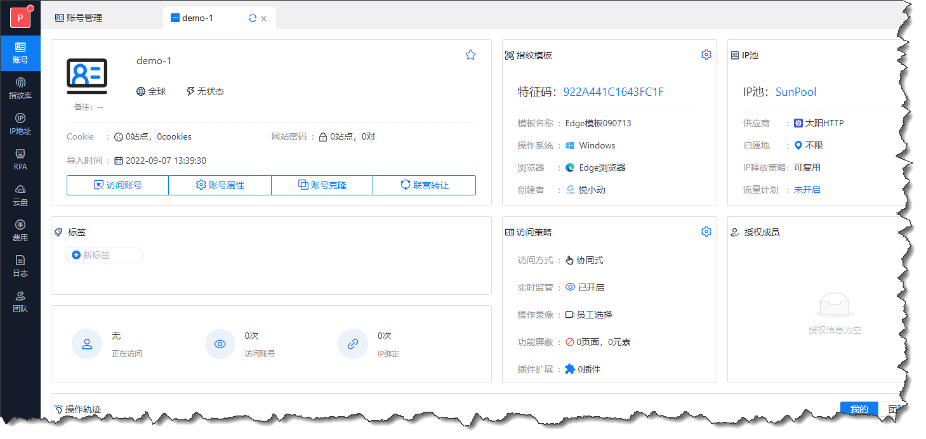Open the RPA section

click(20, 160)
